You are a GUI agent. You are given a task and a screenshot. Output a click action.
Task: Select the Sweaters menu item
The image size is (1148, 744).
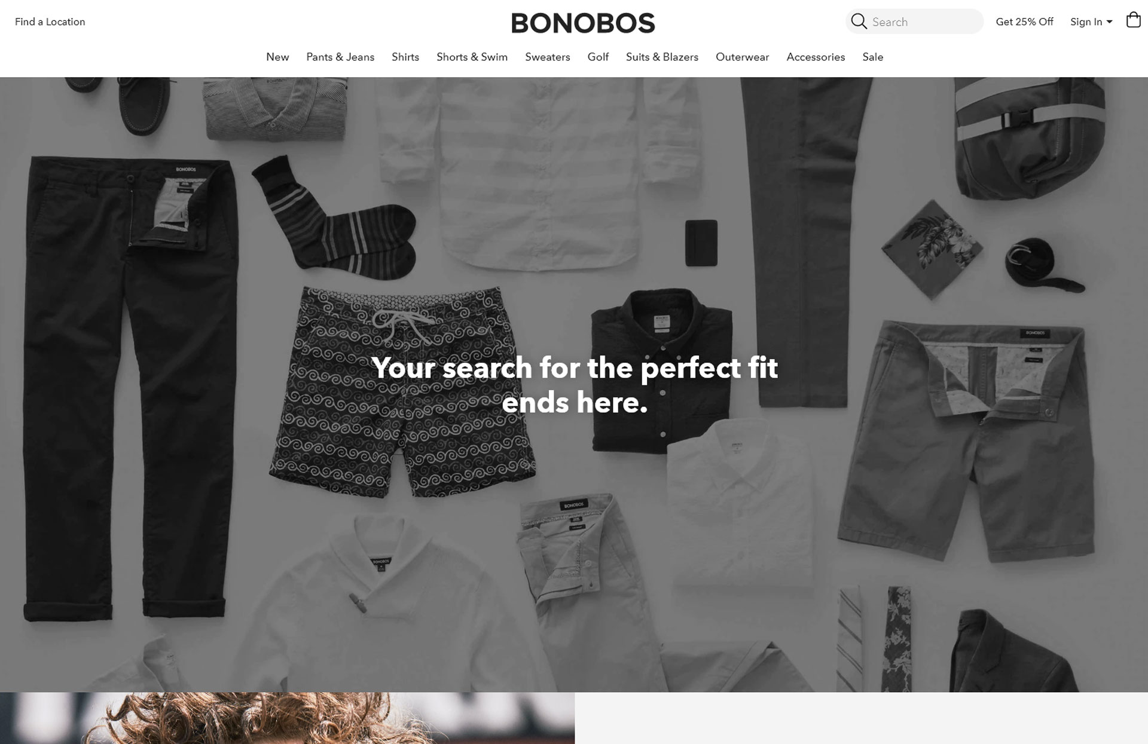(548, 57)
